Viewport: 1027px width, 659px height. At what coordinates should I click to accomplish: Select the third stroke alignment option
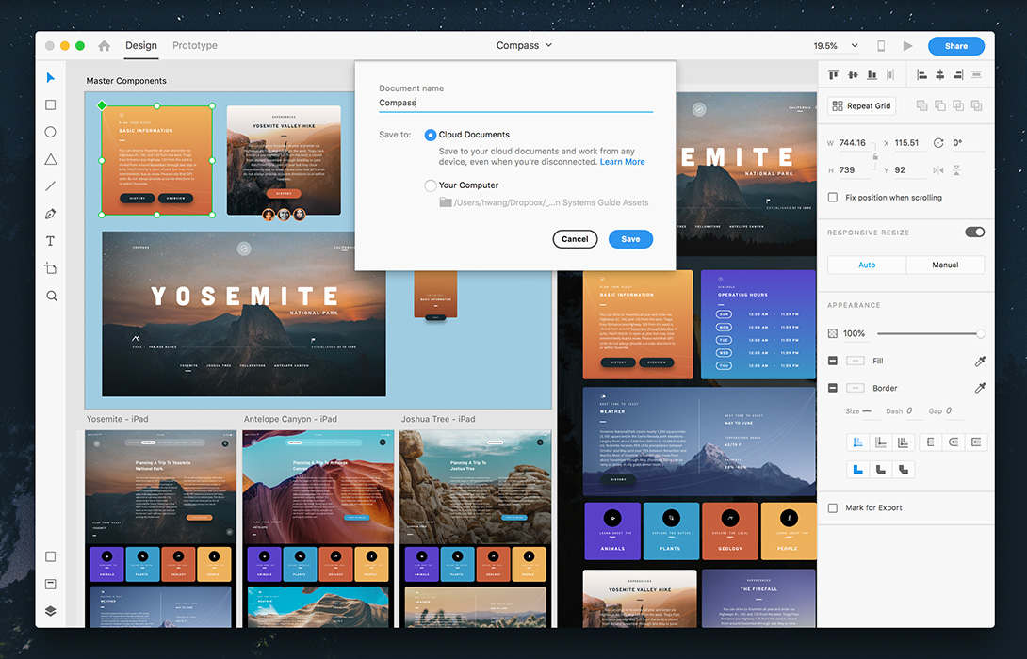[904, 442]
